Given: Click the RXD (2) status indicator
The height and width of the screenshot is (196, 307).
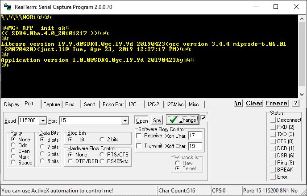Looking at the screenshot, I should click(x=273, y=127).
